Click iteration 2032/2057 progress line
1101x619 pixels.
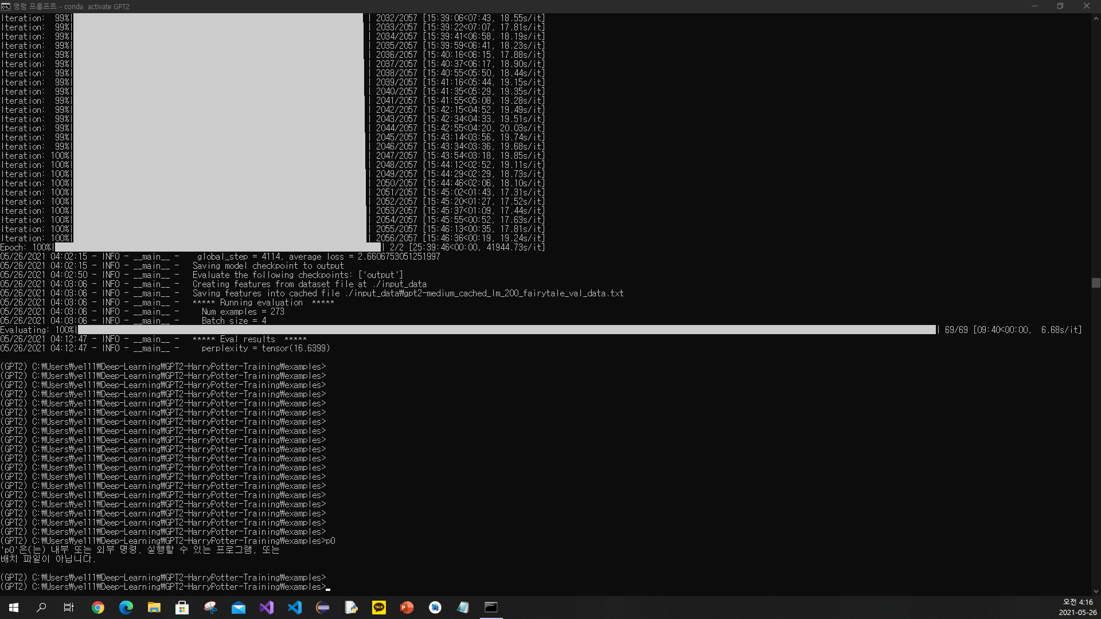pyautogui.click(x=273, y=18)
